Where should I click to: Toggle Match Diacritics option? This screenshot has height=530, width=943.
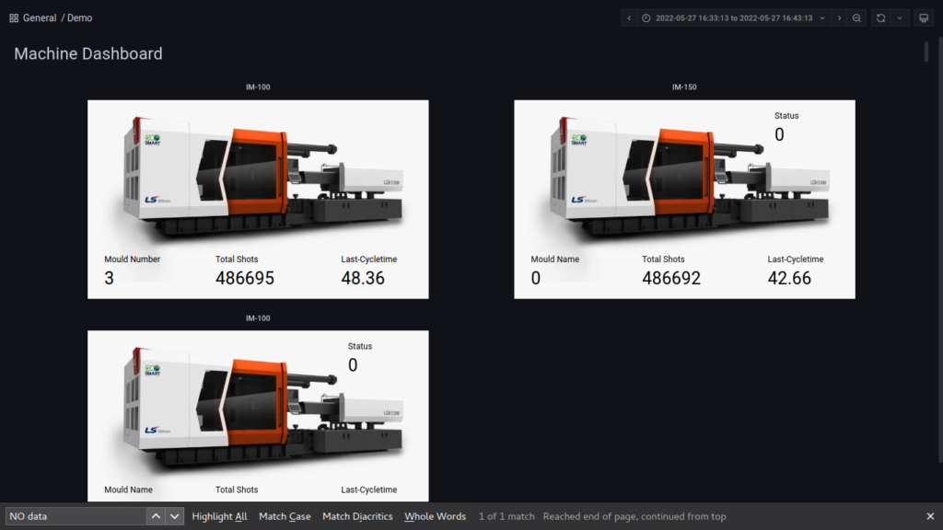tap(357, 516)
